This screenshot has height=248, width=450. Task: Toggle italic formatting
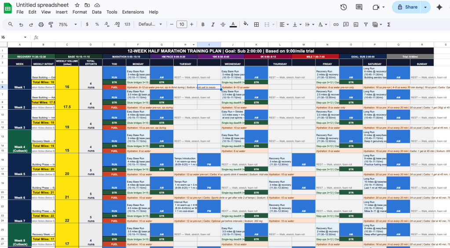pyautogui.click(x=213, y=25)
